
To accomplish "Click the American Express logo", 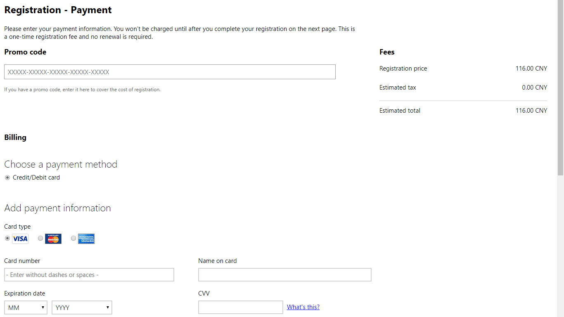I will (86, 239).
